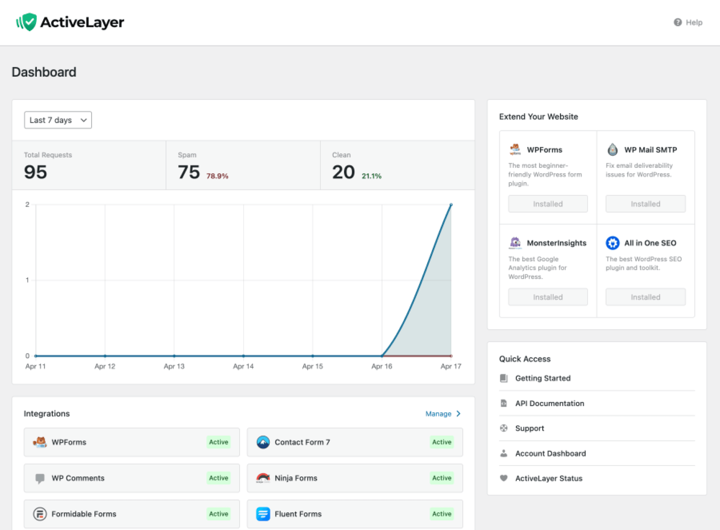
Task: Click the All in One SEO gear icon
Action: coord(612,243)
